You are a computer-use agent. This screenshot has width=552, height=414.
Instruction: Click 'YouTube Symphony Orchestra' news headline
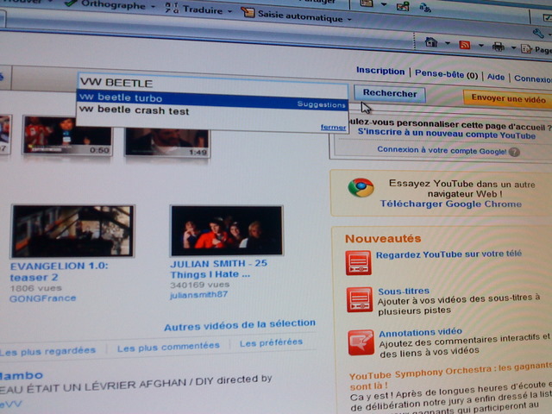[450, 375]
